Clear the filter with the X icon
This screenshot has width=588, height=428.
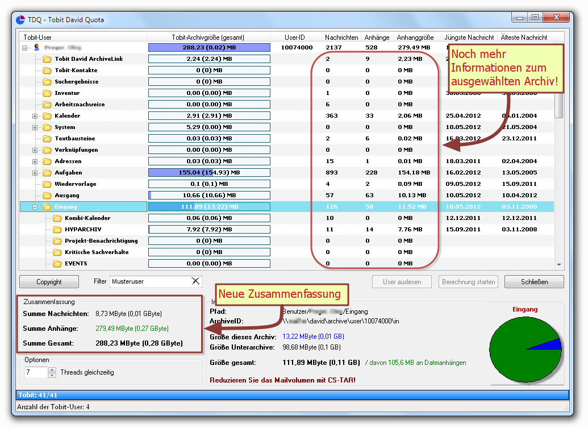coord(195,281)
